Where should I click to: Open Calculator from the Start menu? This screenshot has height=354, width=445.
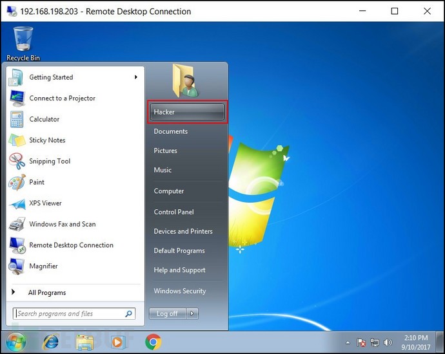[x=44, y=120]
